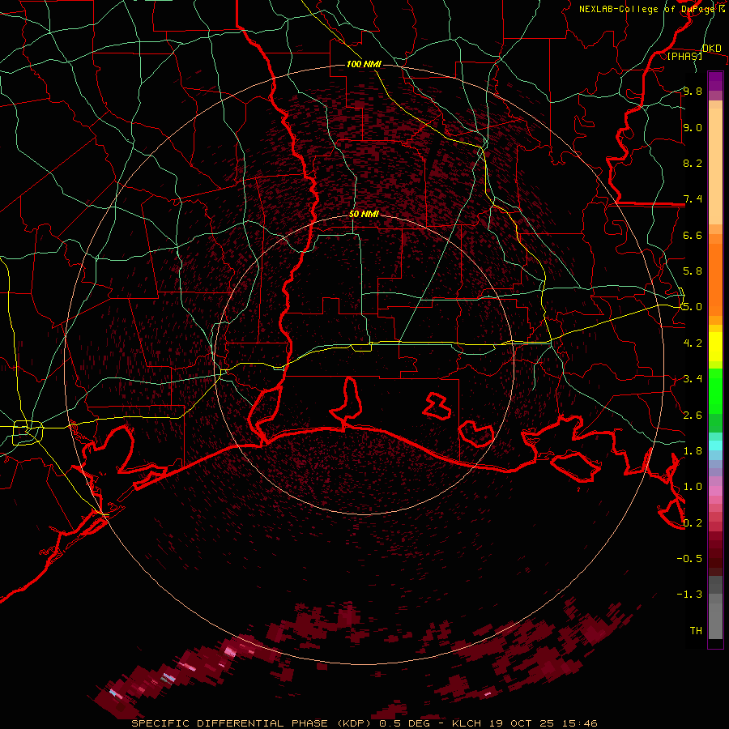Click the bright green color bar segment

click(x=715, y=390)
